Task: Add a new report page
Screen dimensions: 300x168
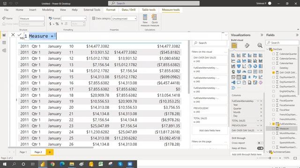Action: click(50, 152)
